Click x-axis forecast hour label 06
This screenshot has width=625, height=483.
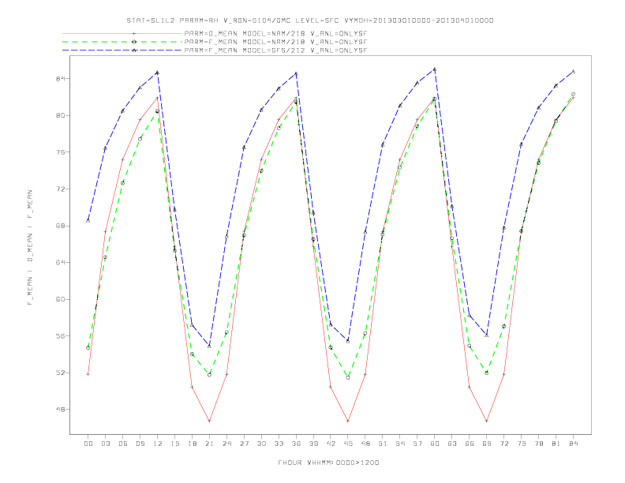pyautogui.click(x=123, y=444)
